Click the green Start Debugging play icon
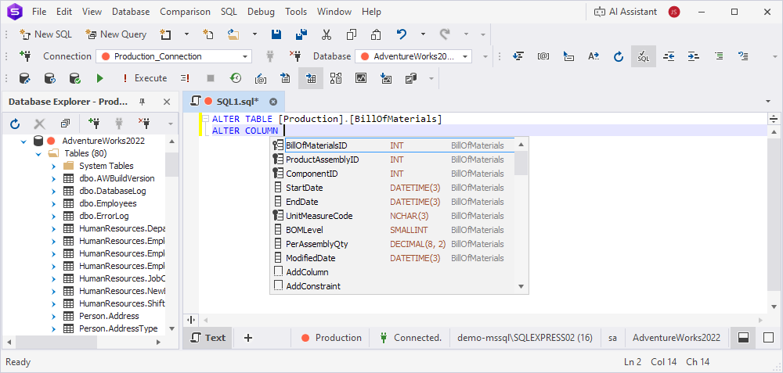 (99, 78)
